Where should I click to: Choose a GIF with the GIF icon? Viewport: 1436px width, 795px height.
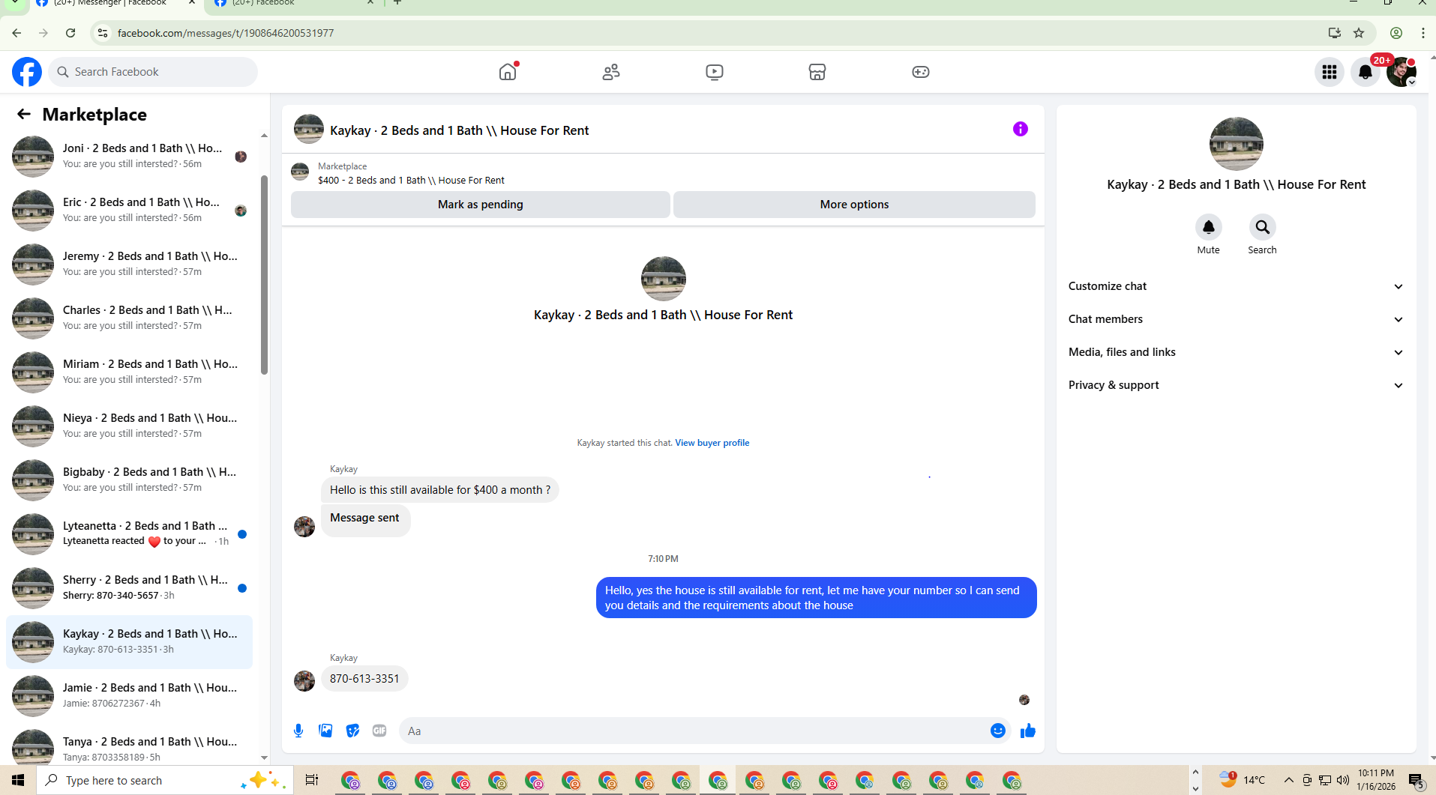point(379,731)
